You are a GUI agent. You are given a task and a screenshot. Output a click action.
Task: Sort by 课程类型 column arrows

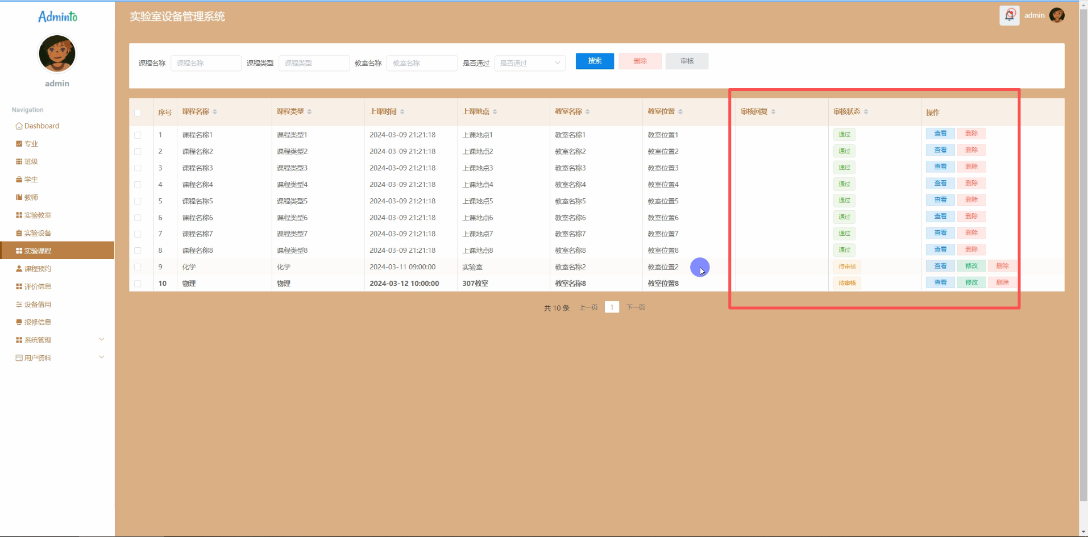[x=309, y=112]
